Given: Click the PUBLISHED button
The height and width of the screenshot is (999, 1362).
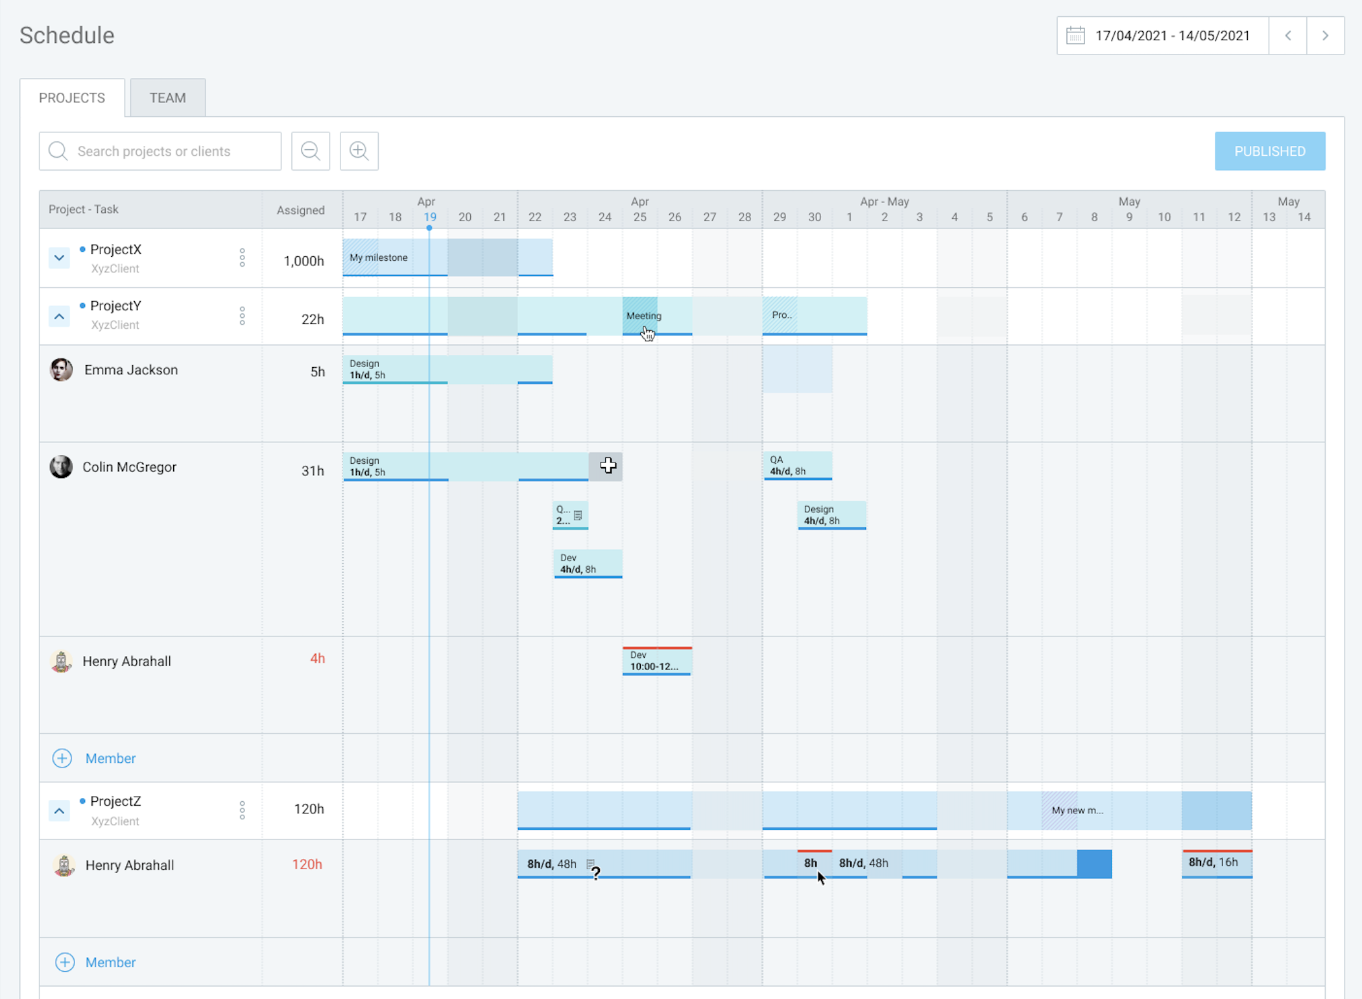Looking at the screenshot, I should pos(1271,150).
